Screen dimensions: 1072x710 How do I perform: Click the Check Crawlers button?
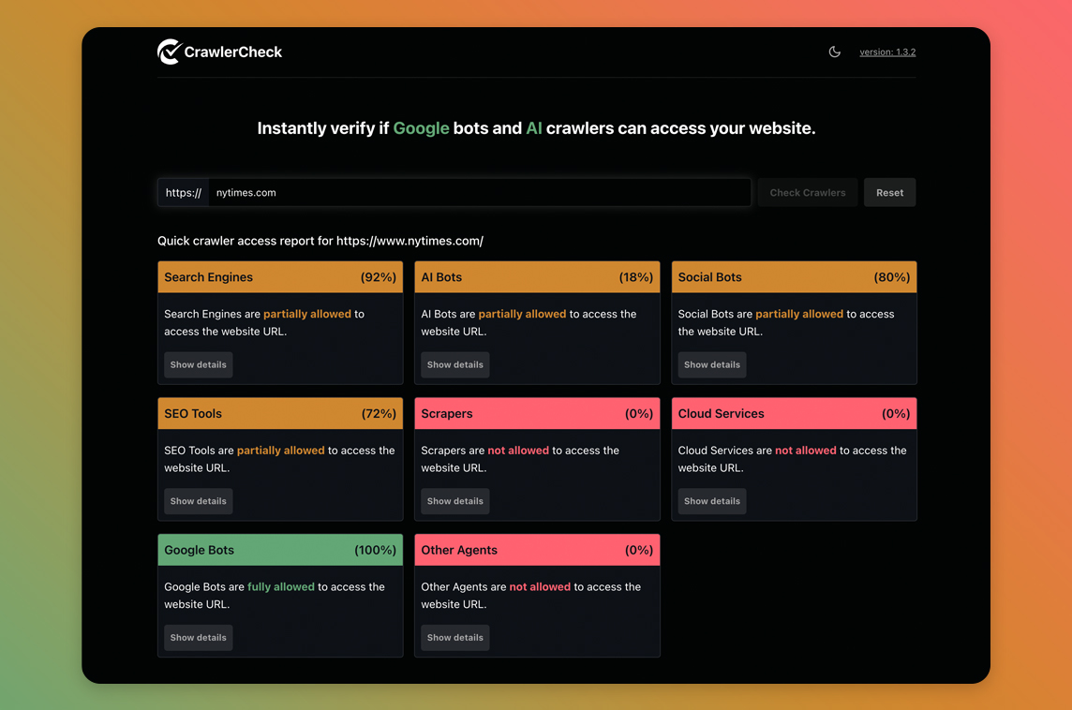[x=808, y=193]
